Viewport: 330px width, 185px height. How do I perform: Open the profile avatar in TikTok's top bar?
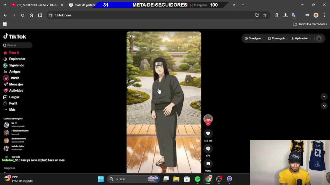[x=319, y=38]
